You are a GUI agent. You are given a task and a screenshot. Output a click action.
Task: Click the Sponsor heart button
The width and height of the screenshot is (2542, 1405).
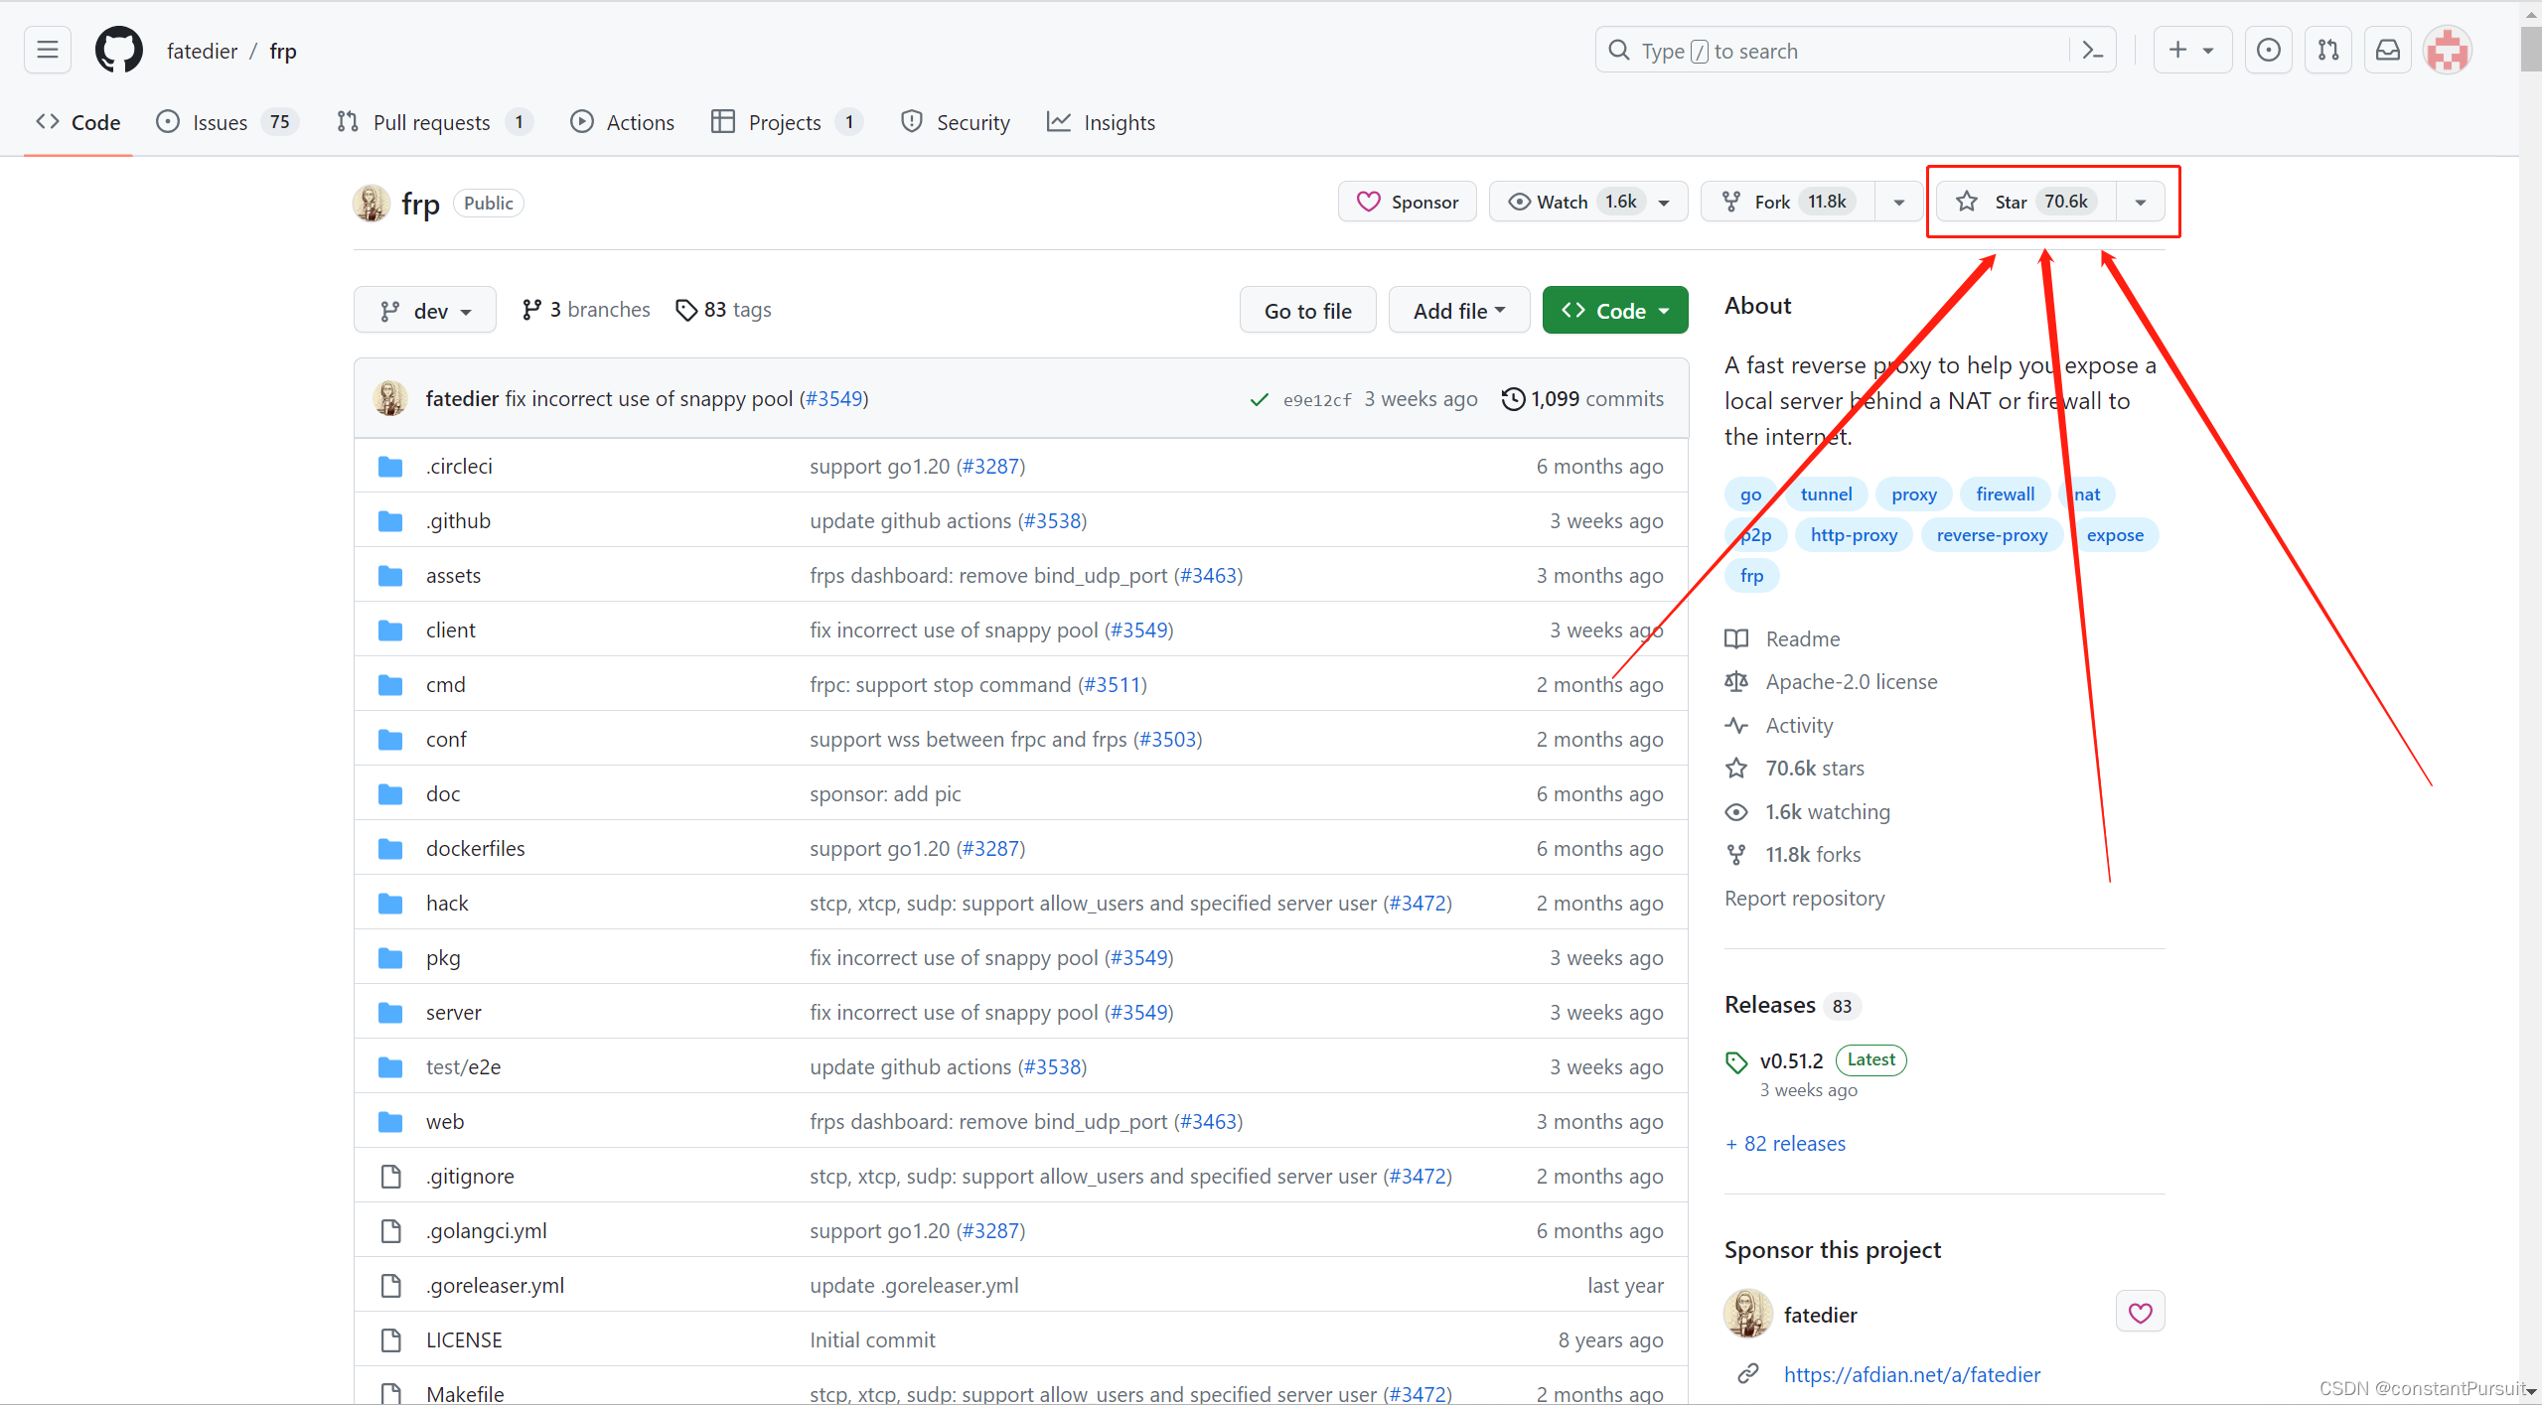coord(1407,202)
